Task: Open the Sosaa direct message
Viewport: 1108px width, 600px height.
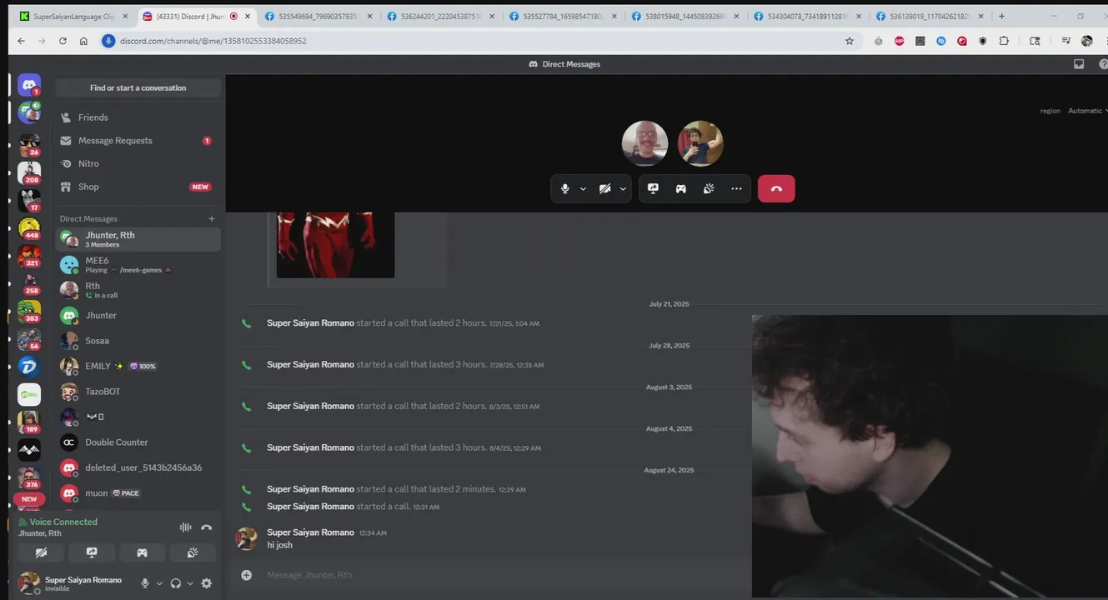Action: pos(138,341)
